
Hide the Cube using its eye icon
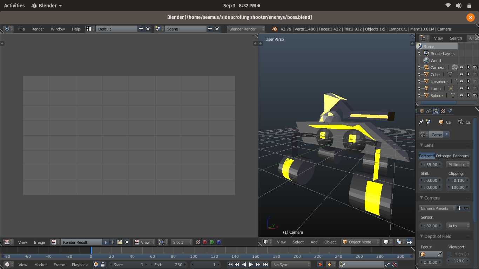tap(461, 75)
